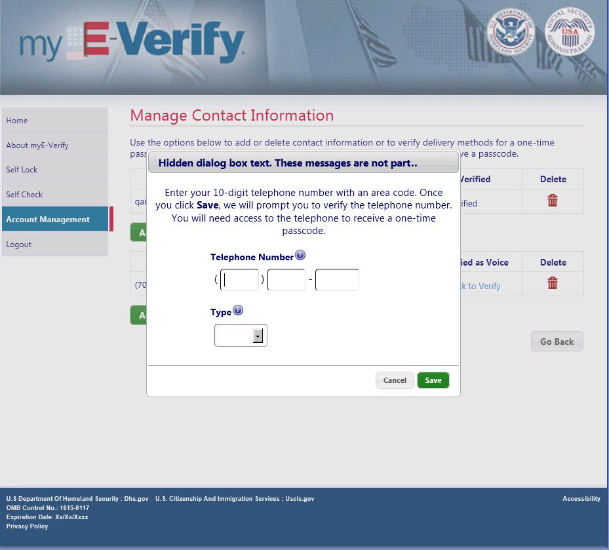Open the Uscis.gov footer link

[300, 499]
